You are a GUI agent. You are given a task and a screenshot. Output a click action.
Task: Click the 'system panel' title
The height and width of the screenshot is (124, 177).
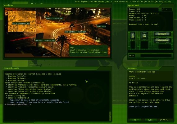click(x=134, y=5)
